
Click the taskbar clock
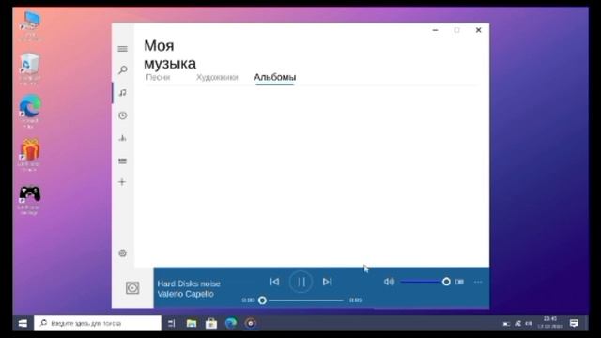(x=550, y=323)
